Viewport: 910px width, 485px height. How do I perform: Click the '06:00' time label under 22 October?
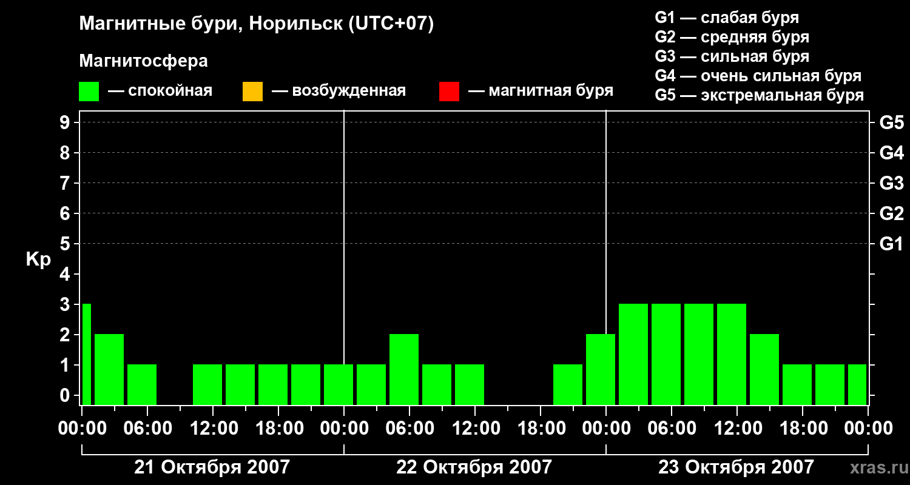click(x=409, y=429)
